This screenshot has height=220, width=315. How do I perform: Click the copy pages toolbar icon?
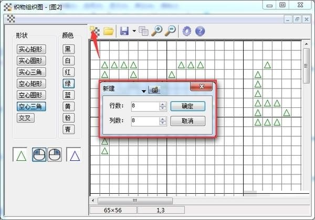click(x=143, y=31)
